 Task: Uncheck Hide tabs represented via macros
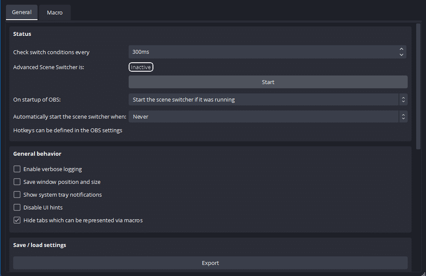click(17, 220)
